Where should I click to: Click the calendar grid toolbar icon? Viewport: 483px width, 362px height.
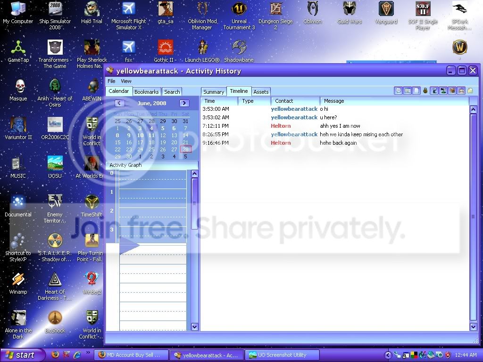[407, 90]
